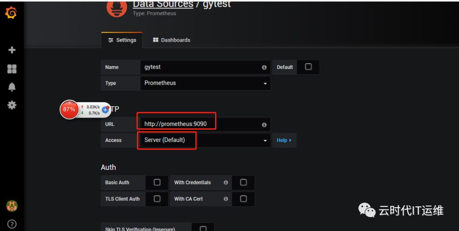Expand the Access Help link
The width and height of the screenshot is (459, 231).
point(284,140)
